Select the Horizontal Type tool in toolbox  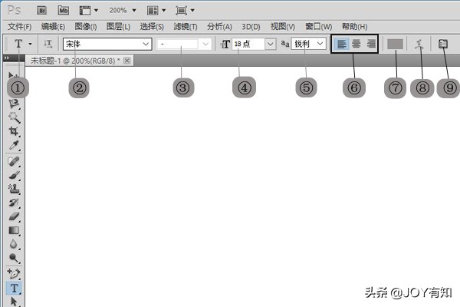(14, 288)
